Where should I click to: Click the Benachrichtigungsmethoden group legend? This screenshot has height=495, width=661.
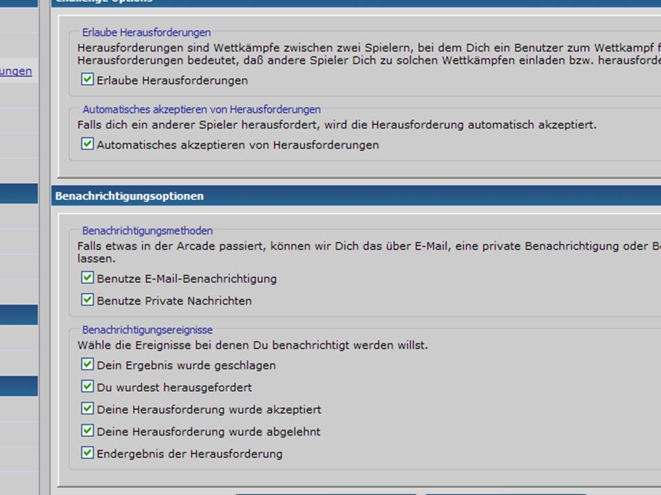(x=147, y=231)
